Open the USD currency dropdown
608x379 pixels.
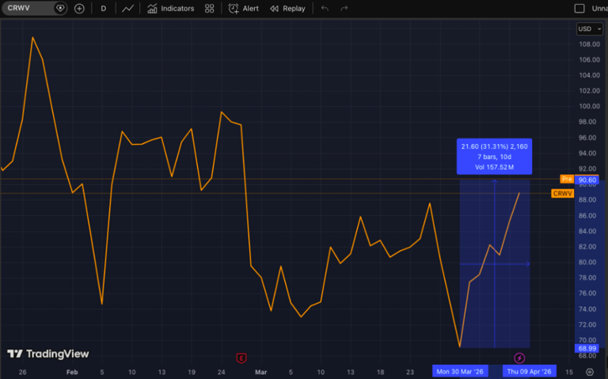589,28
